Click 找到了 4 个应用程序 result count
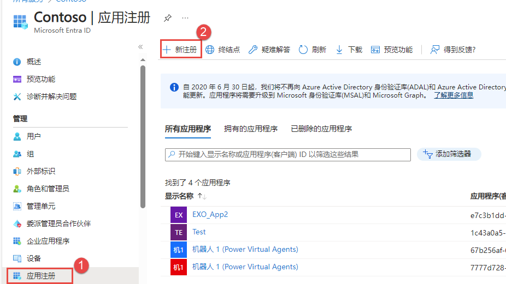Image resolution: width=506 pixels, height=284 pixels. coord(197,183)
